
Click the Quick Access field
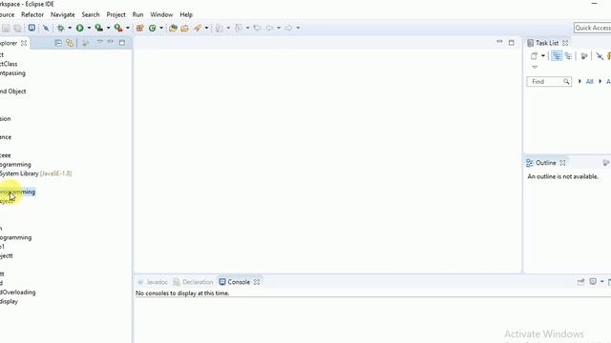592,28
